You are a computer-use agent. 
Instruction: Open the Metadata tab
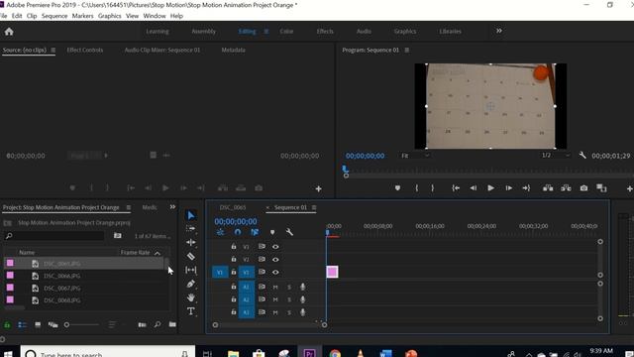pyautogui.click(x=234, y=50)
